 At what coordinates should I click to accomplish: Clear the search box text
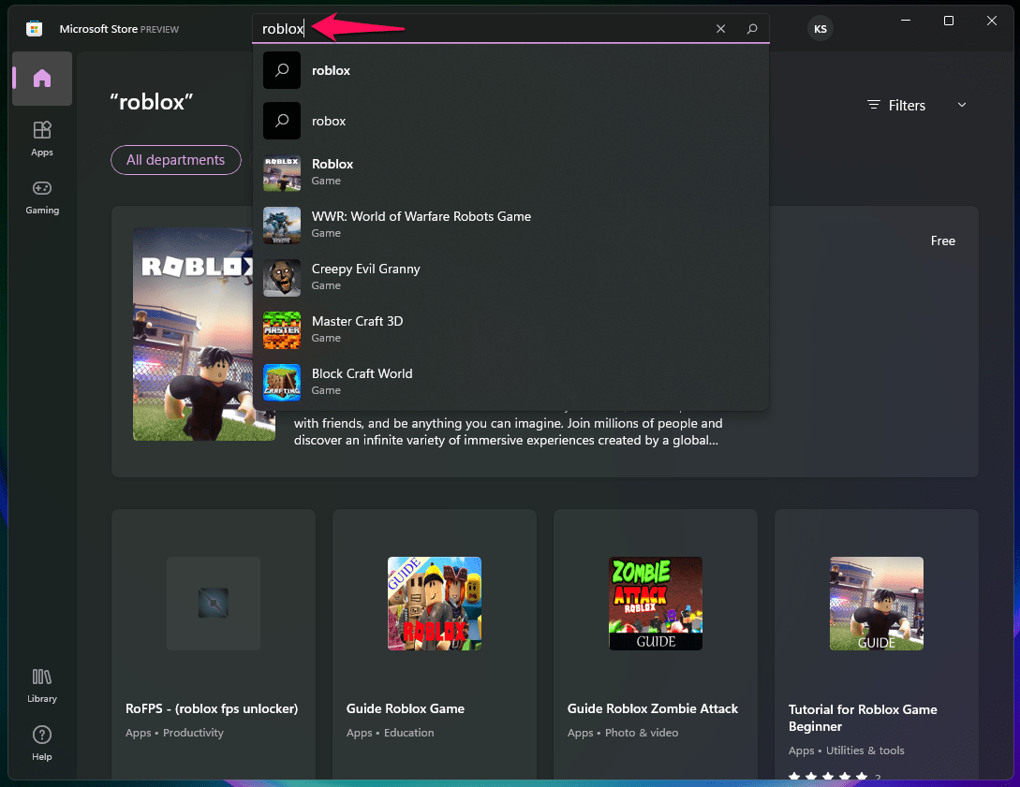[721, 29]
